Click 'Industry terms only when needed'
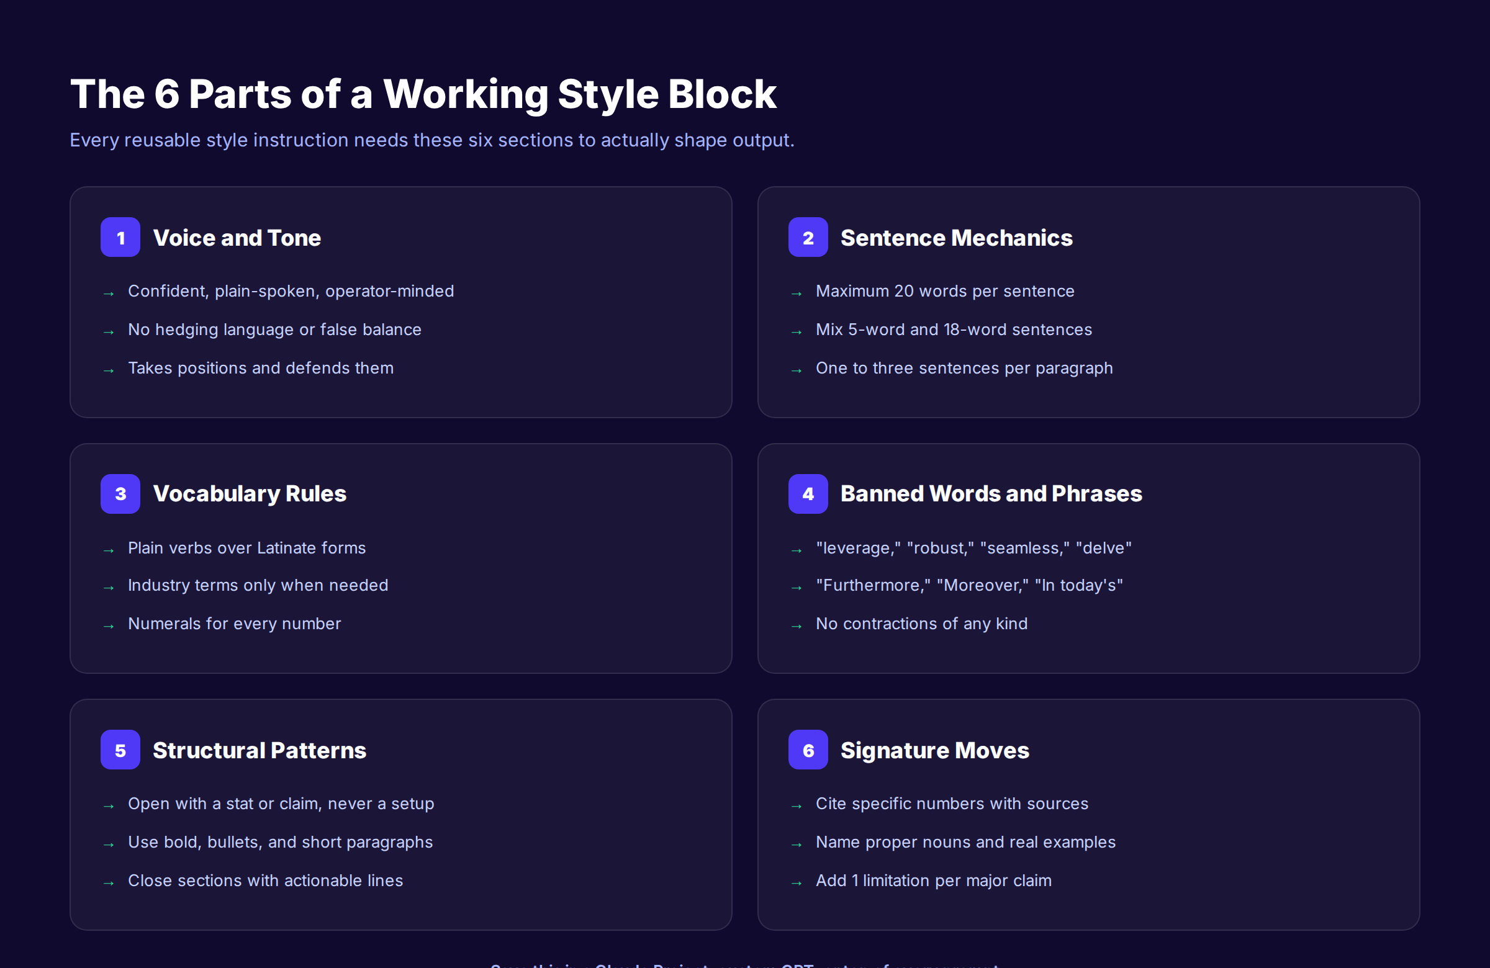Viewport: 1490px width, 968px height. [x=258, y=586]
